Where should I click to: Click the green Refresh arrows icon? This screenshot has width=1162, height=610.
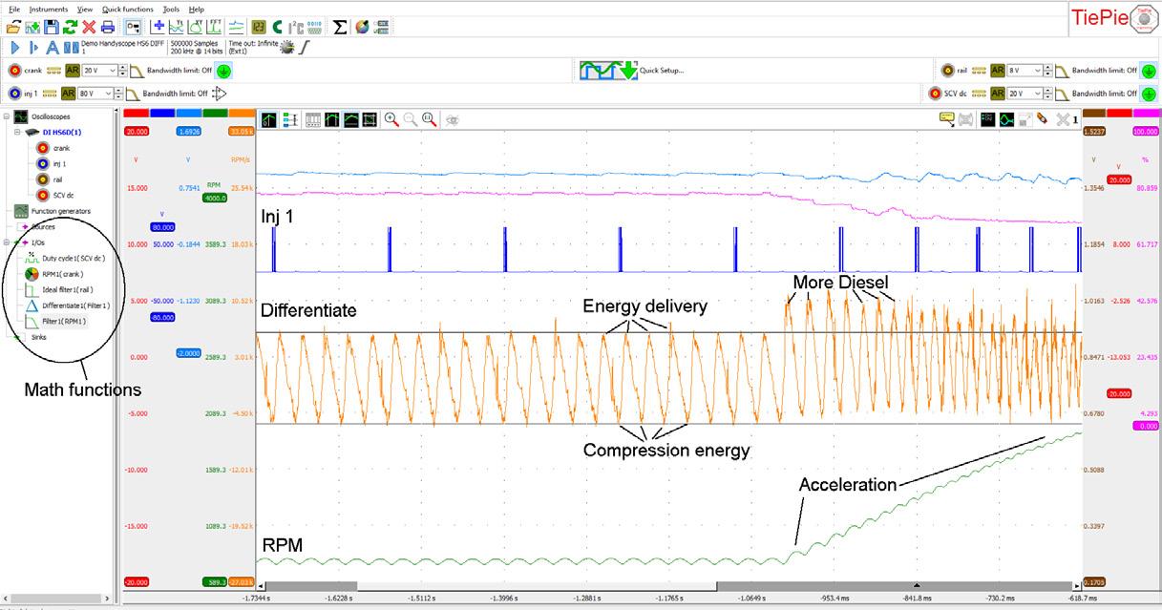pos(70,27)
